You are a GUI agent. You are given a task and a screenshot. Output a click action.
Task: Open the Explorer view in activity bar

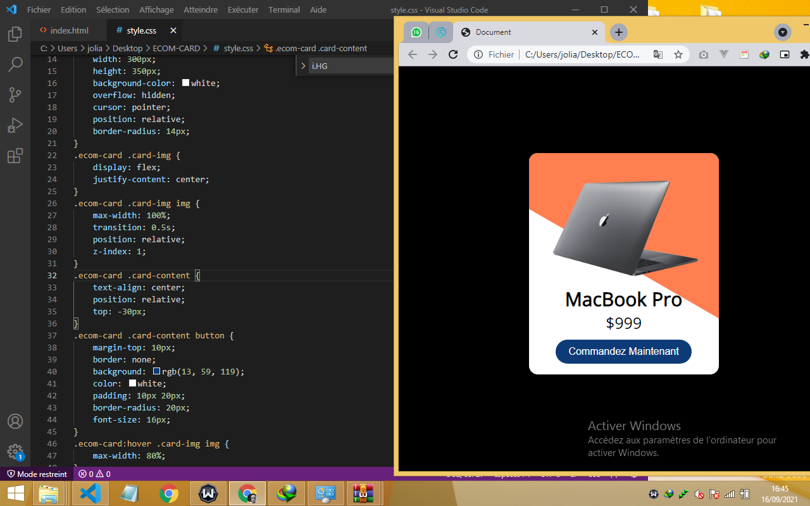coord(15,34)
